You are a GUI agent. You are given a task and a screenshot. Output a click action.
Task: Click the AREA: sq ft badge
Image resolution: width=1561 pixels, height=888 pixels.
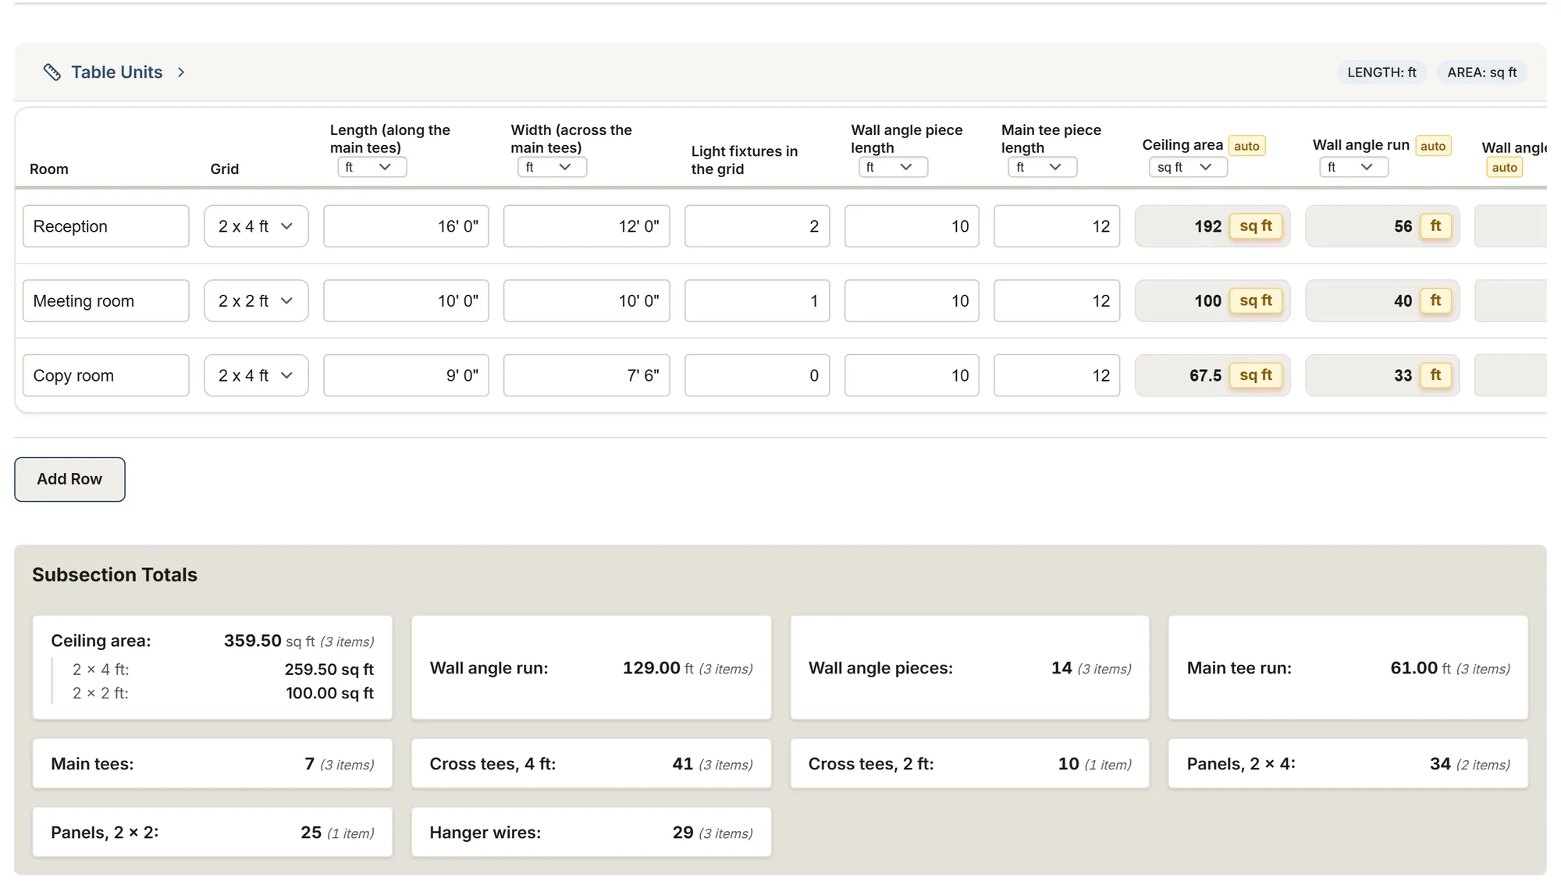click(1481, 72)
